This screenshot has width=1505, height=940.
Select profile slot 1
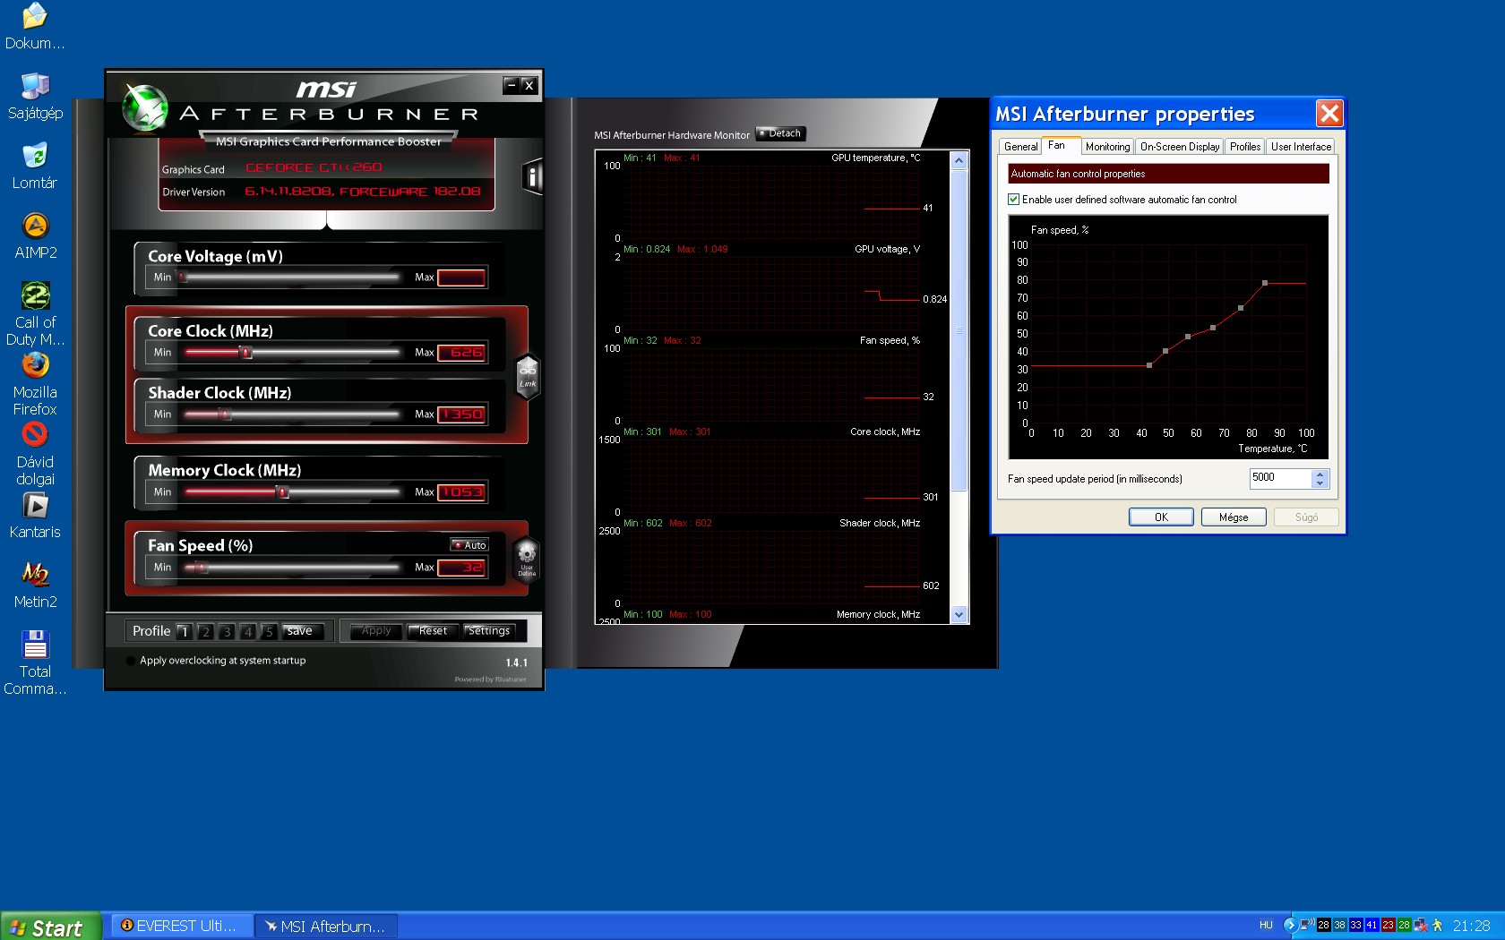coord(185,631)
